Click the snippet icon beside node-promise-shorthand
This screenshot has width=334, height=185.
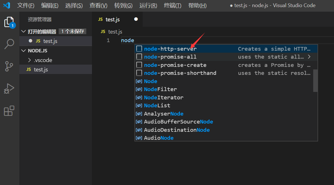click(x=139, y=73)
